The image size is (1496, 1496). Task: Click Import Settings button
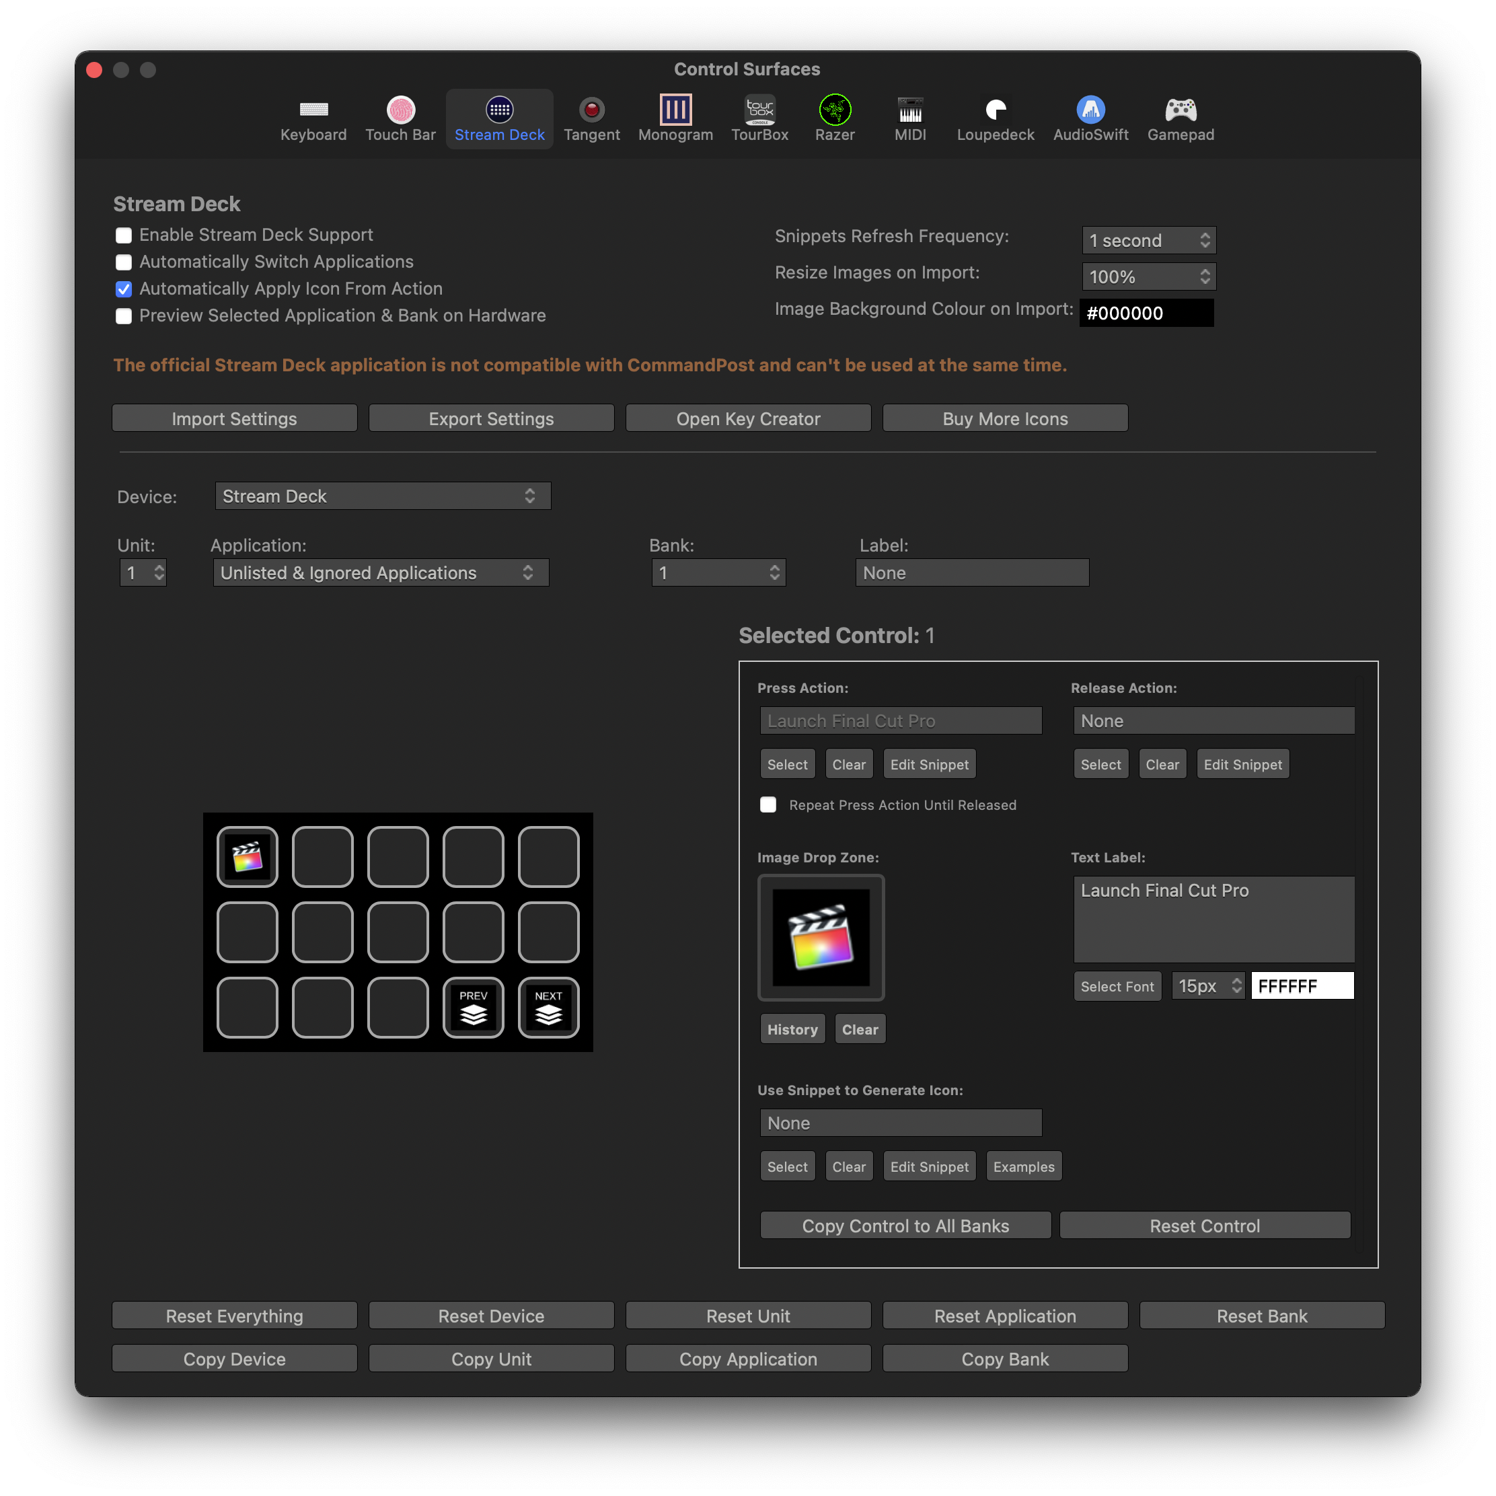pos(235,418)
